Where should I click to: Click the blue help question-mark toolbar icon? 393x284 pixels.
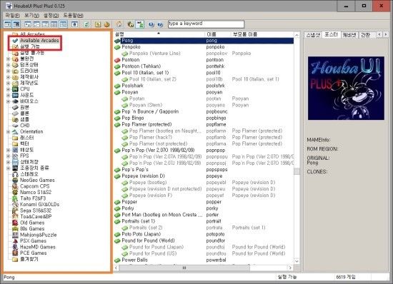pyautogui.click(x=160, y=24)
